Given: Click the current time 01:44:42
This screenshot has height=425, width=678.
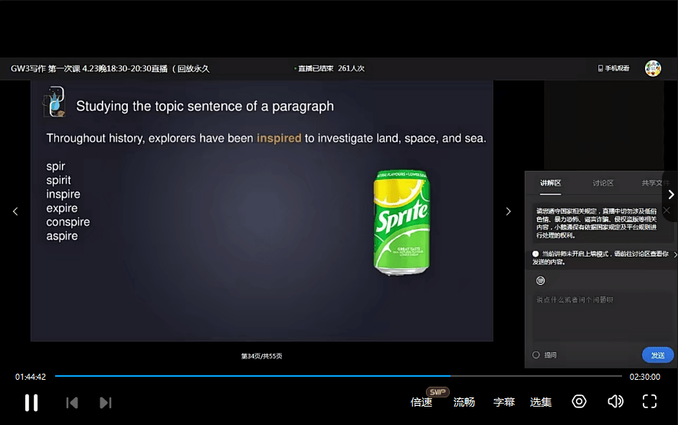Looking at the screenshot, I should [x=31, y=377].
